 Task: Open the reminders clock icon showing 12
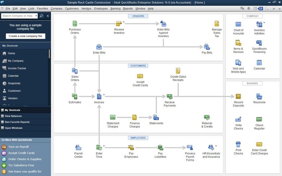coord(258,8)
